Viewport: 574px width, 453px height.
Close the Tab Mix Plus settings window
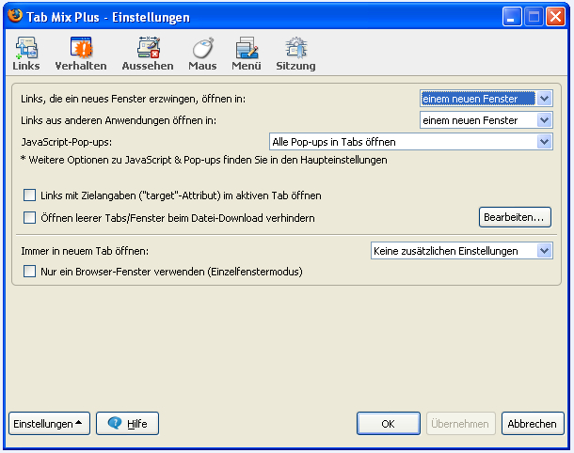pyautogui.click(x=555, y=17)
